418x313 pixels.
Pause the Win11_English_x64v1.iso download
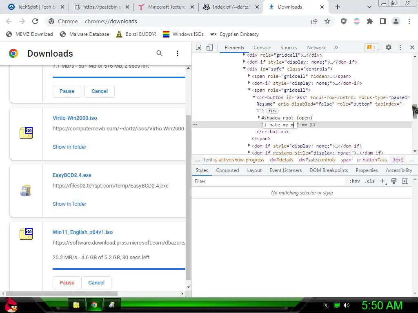[x=67, y=283]
